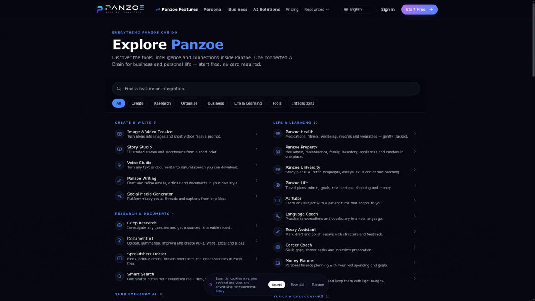The image size is (535, 301).
Task: Click the Panzoe Writing pen icon
Action: 120,181
